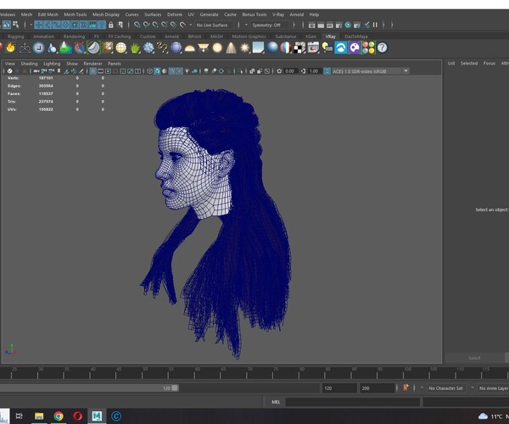
Task: Toggle snap to curves in status line
Action: coord(147,25)
